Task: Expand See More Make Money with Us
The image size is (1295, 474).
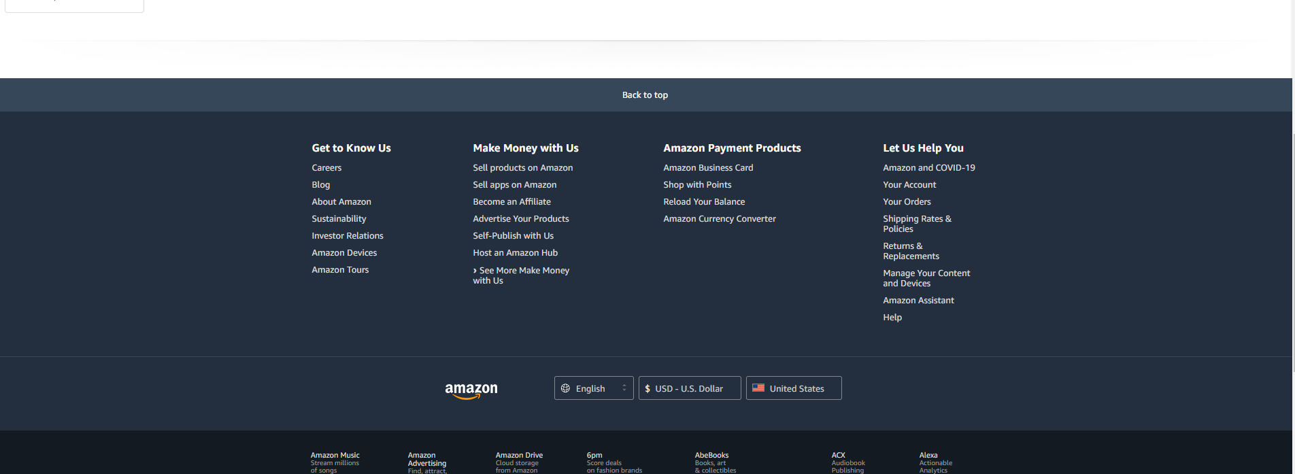Action: point(521,275)
